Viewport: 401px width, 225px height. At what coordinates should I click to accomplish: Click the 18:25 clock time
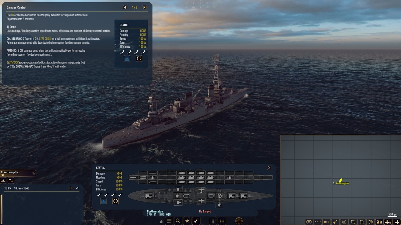(8, 188)
